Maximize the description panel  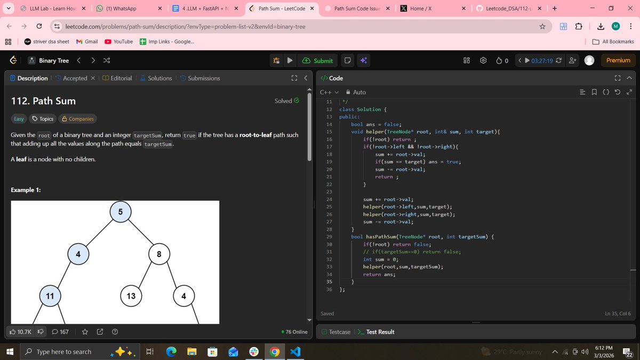coord(294,78)
